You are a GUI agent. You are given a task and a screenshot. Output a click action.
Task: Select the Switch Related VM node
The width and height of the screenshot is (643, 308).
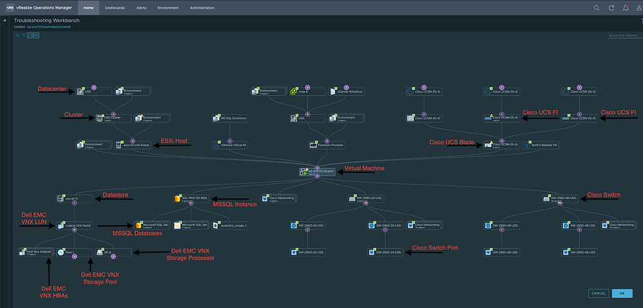click(540, 145)
